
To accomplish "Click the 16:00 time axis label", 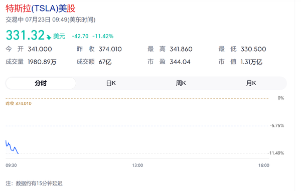I will [264, 165].
